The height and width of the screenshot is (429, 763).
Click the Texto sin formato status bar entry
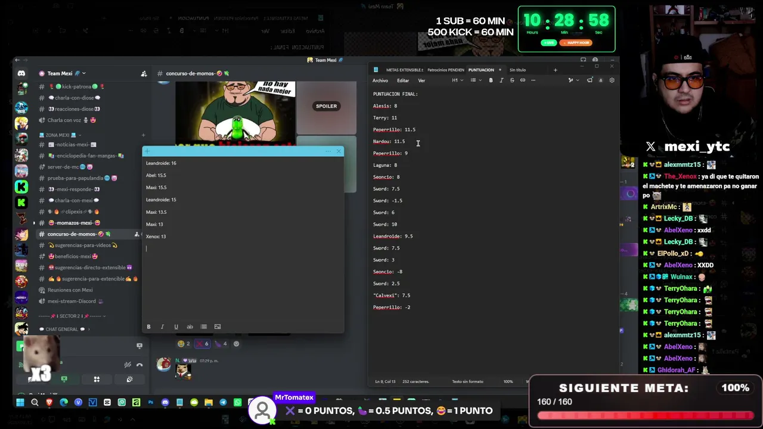(467, 381)
